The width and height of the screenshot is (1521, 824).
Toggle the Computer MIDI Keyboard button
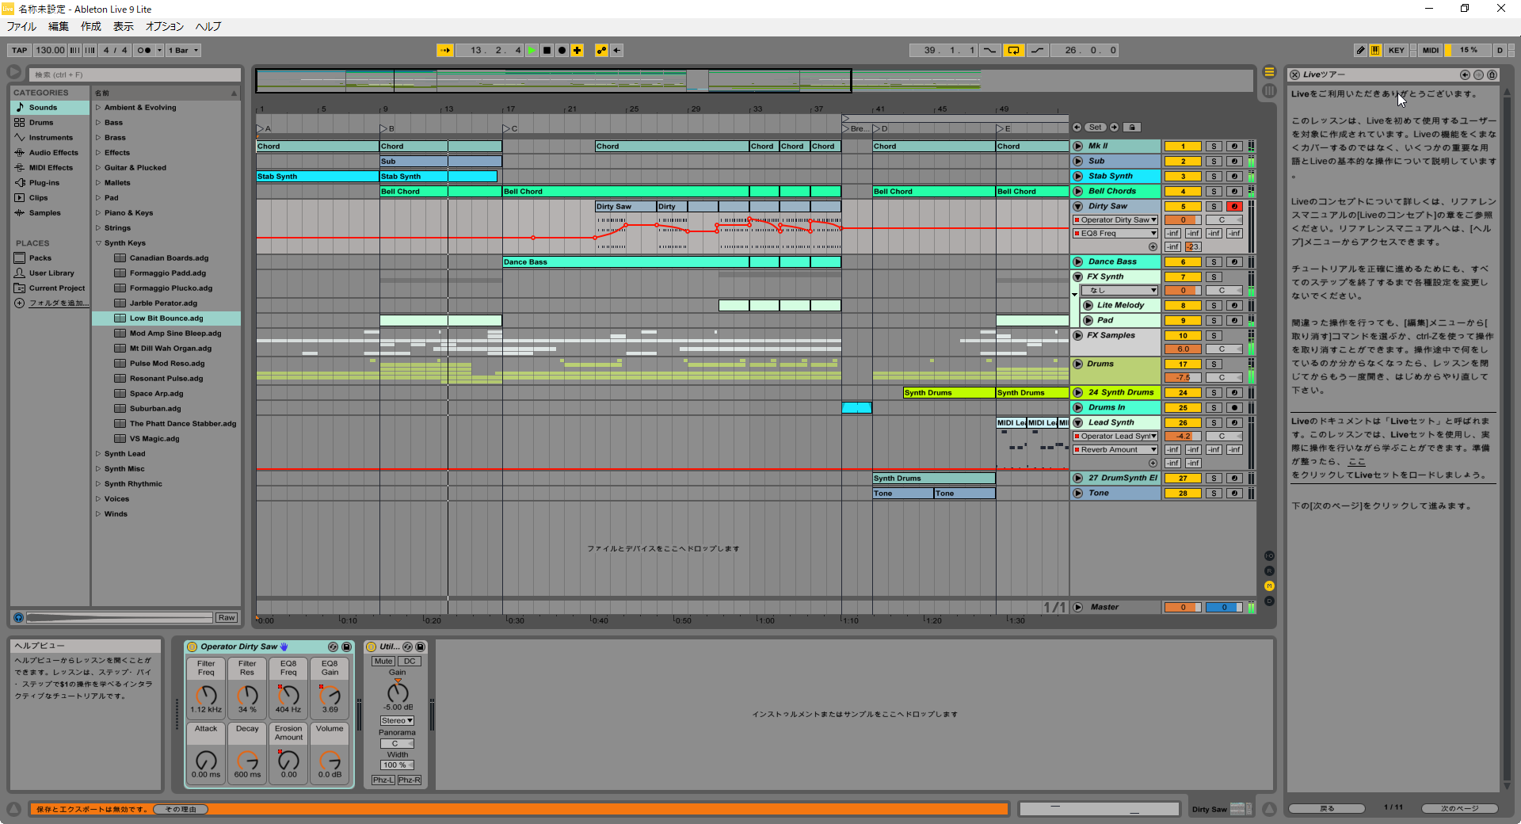tap(1375, 50)
